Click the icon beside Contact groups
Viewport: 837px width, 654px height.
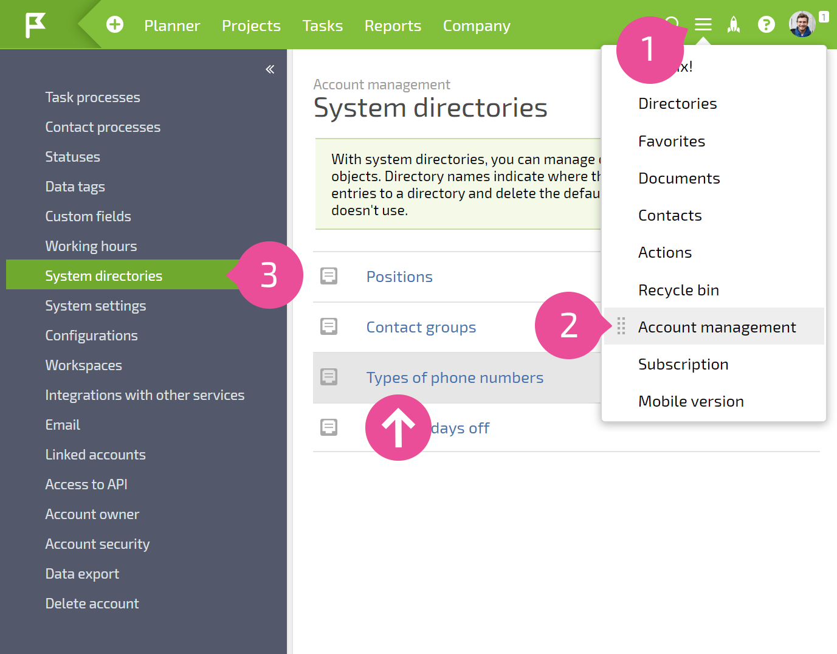329,326
